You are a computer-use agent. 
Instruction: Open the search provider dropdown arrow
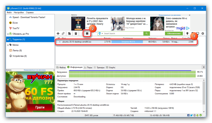[x=102, y=34]
